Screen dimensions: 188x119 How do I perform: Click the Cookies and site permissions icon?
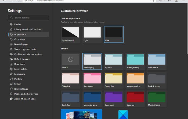click(11, 54)
